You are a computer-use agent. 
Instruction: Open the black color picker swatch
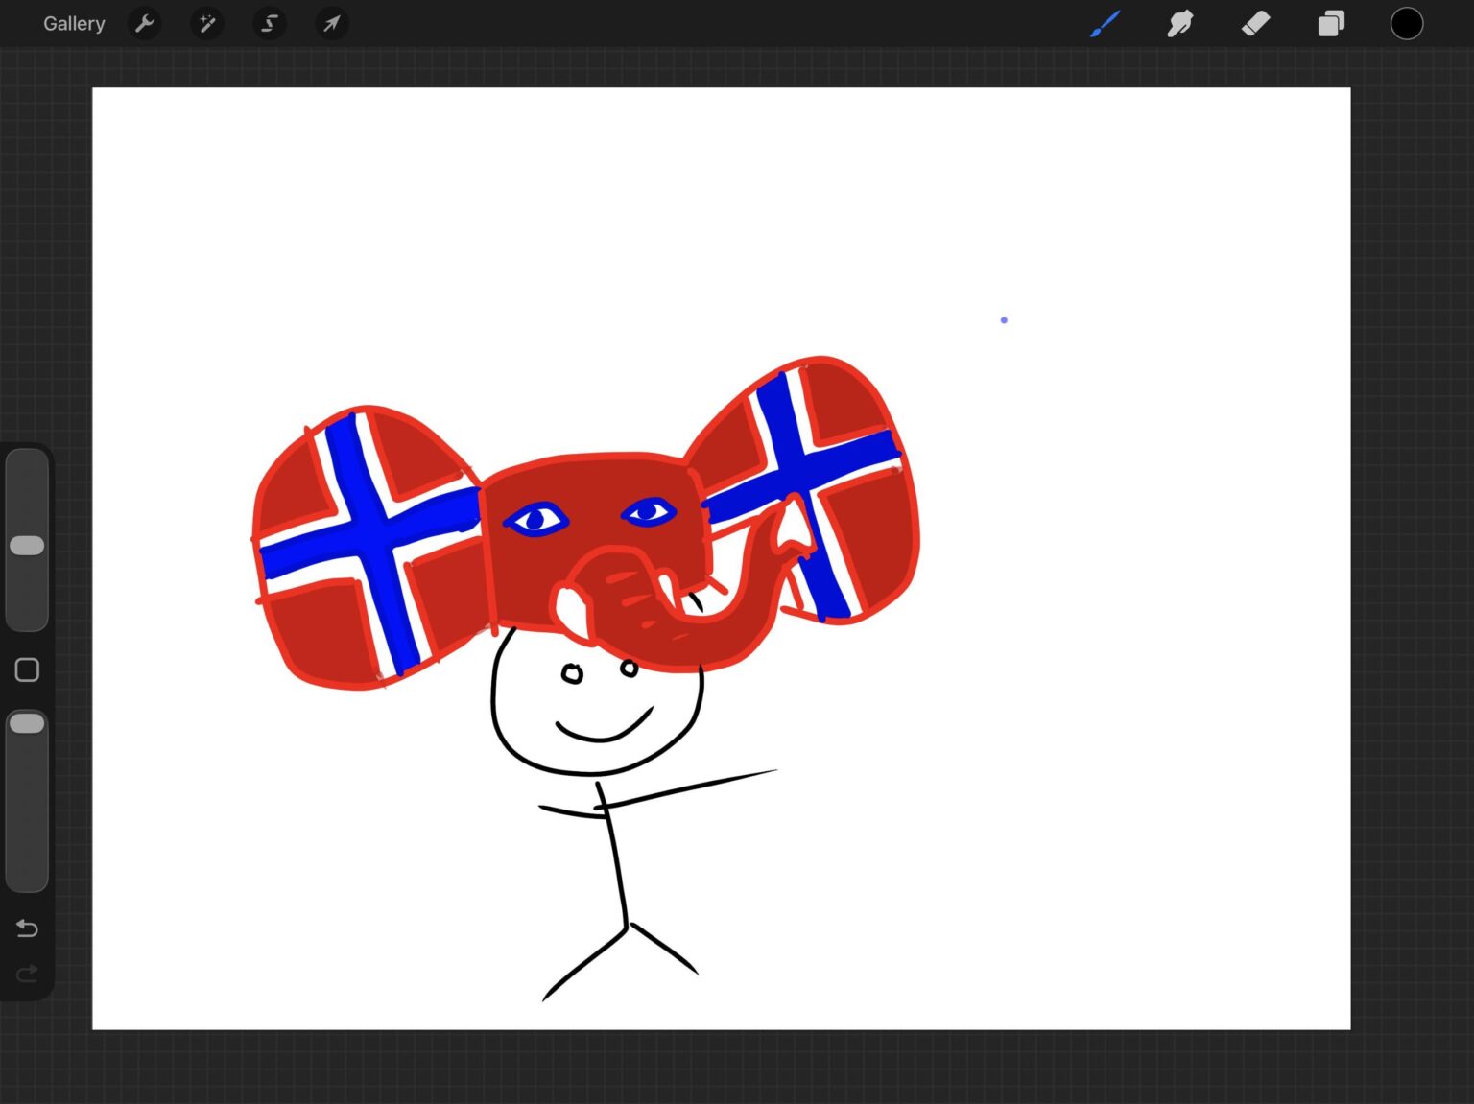point(1407,24)
